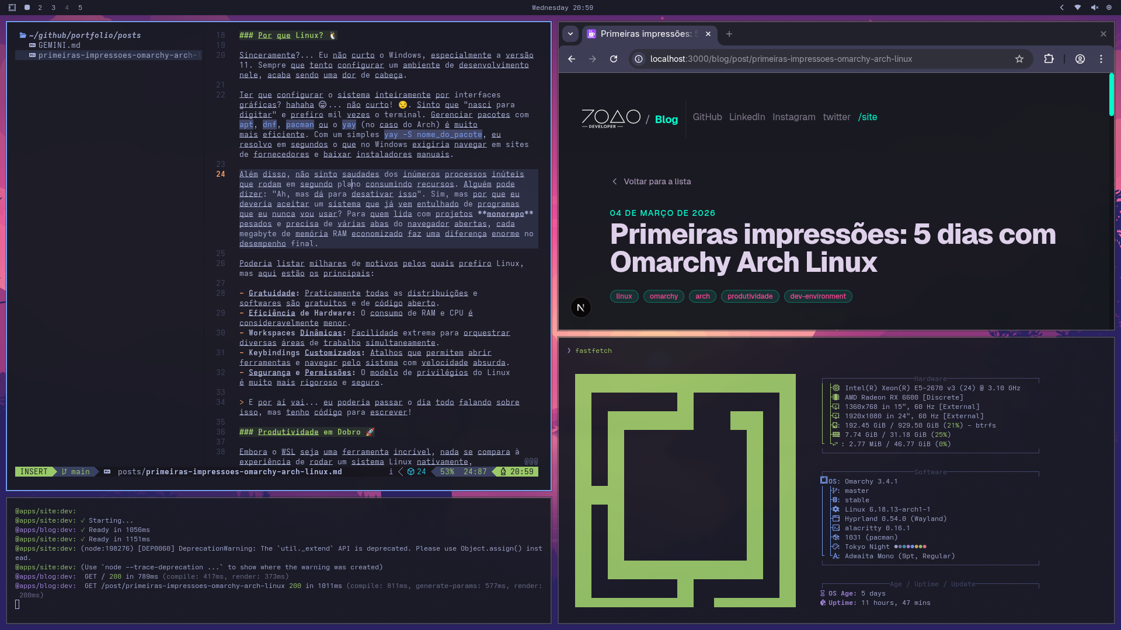Click the browser reload icon
Viewport: 1121px width, 630px height.
pyautogui.click(x=614, y=59)
